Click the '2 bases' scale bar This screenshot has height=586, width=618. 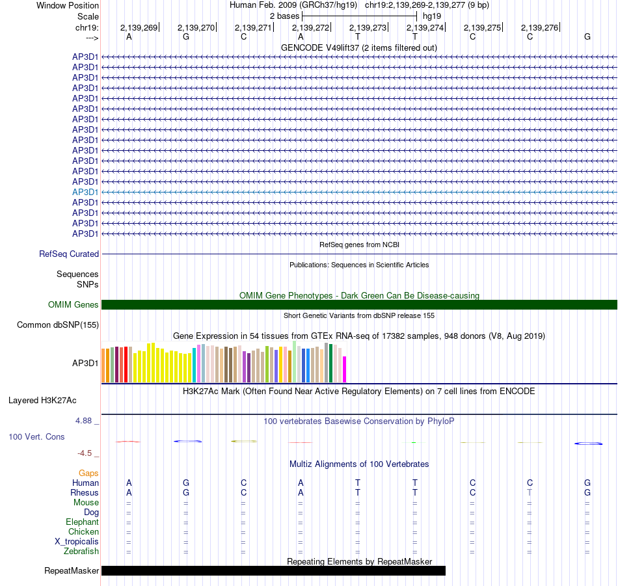360,16
